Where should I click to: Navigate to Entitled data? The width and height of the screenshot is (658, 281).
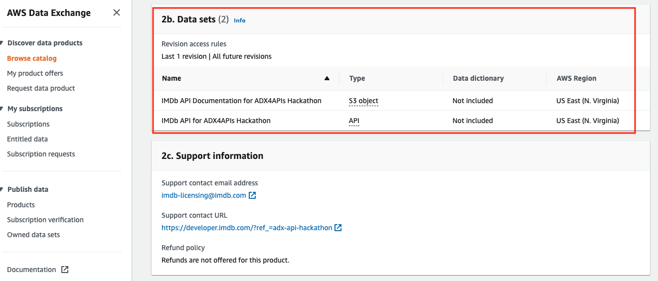(27, 139)
